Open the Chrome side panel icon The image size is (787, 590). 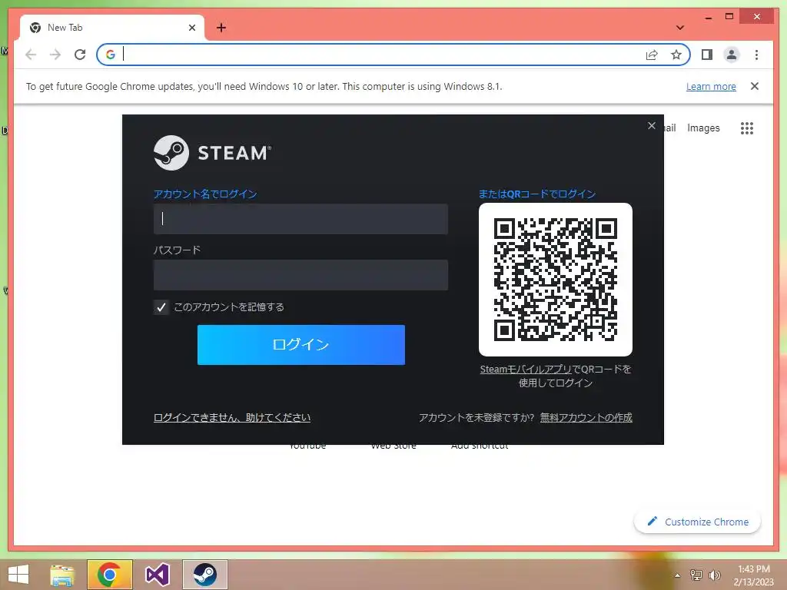tap(707, 55)
